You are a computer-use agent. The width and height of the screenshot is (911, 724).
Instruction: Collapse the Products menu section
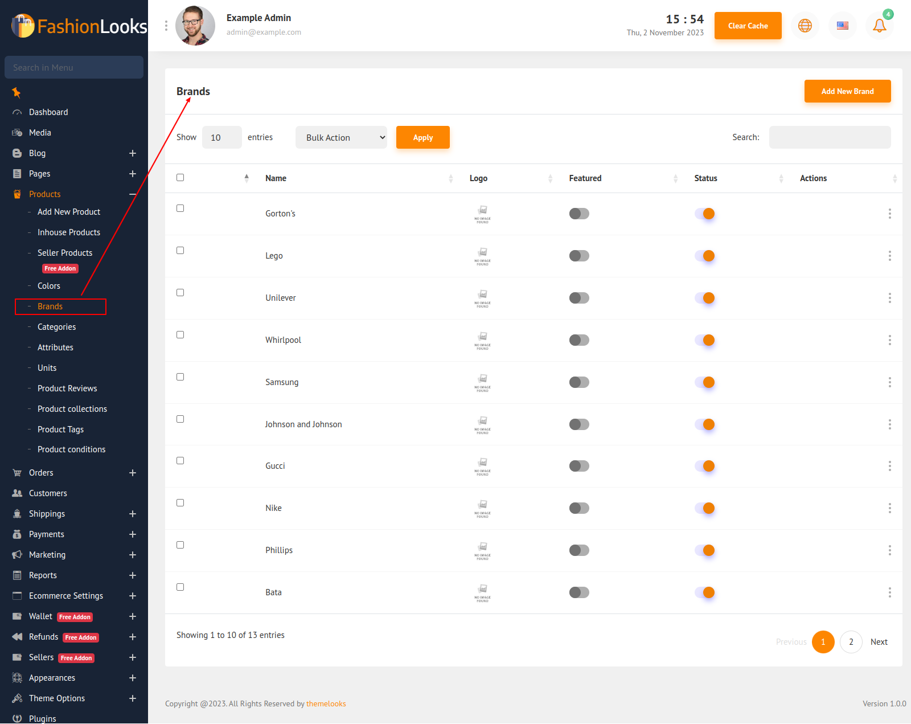(x=132, y=194)
